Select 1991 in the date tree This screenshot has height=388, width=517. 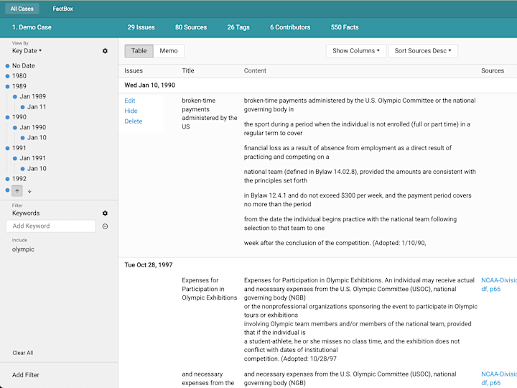coord(19,148)
